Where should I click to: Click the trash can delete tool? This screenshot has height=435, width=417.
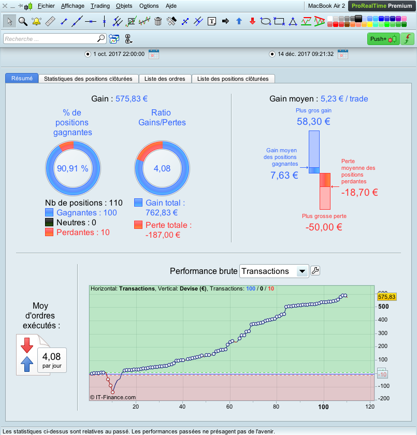click(158, 21)
